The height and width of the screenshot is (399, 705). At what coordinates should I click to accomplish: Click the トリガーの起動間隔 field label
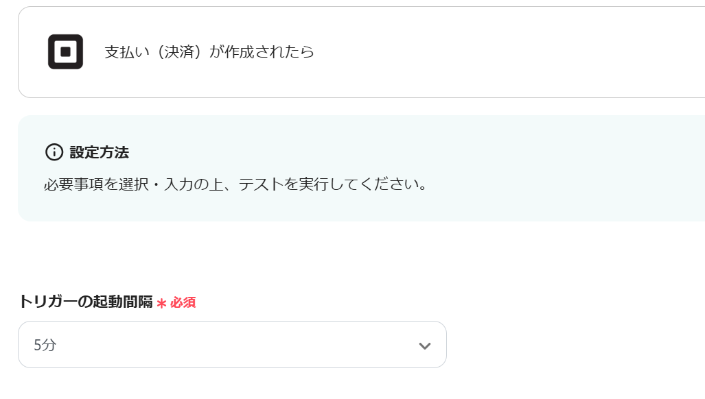[85, 302]
